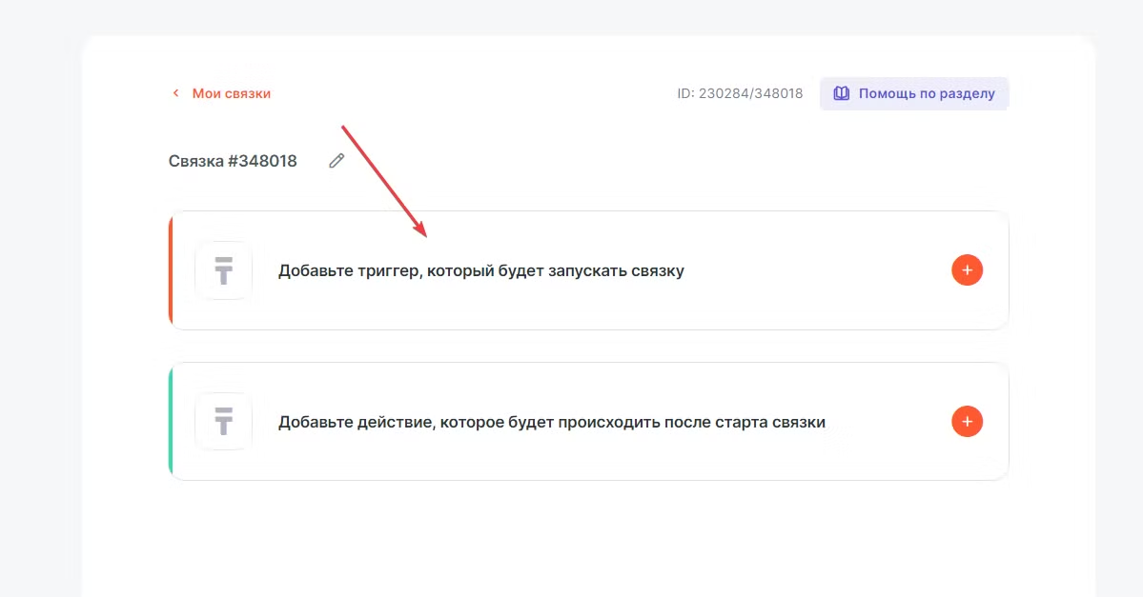Click the placeholder app icon in the trigger card
Image resolution: width=1143 pixels, height=597 pixels.
click(x=224, y=270)
